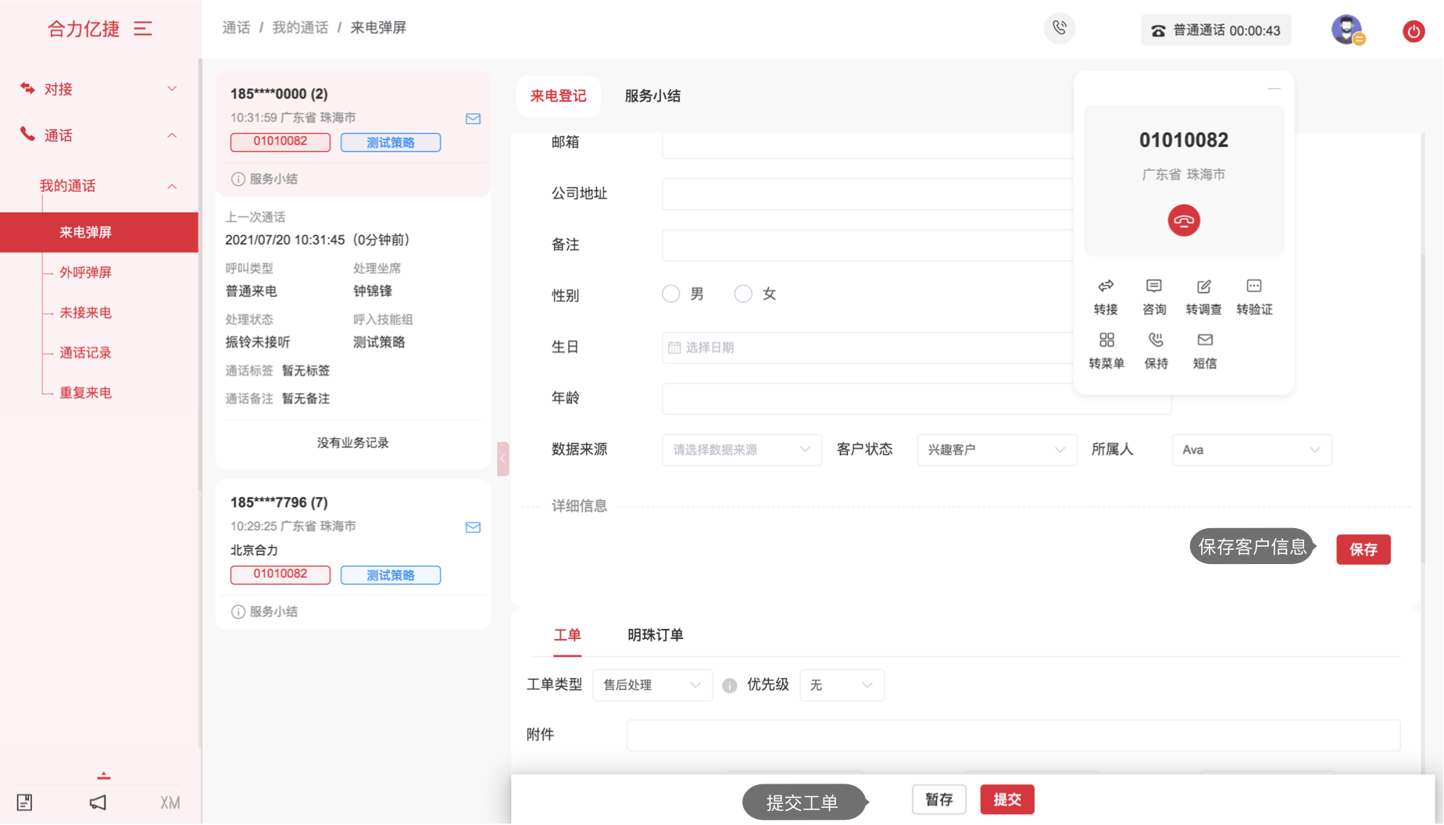Click the red 保存 button

coord(1363,550)
